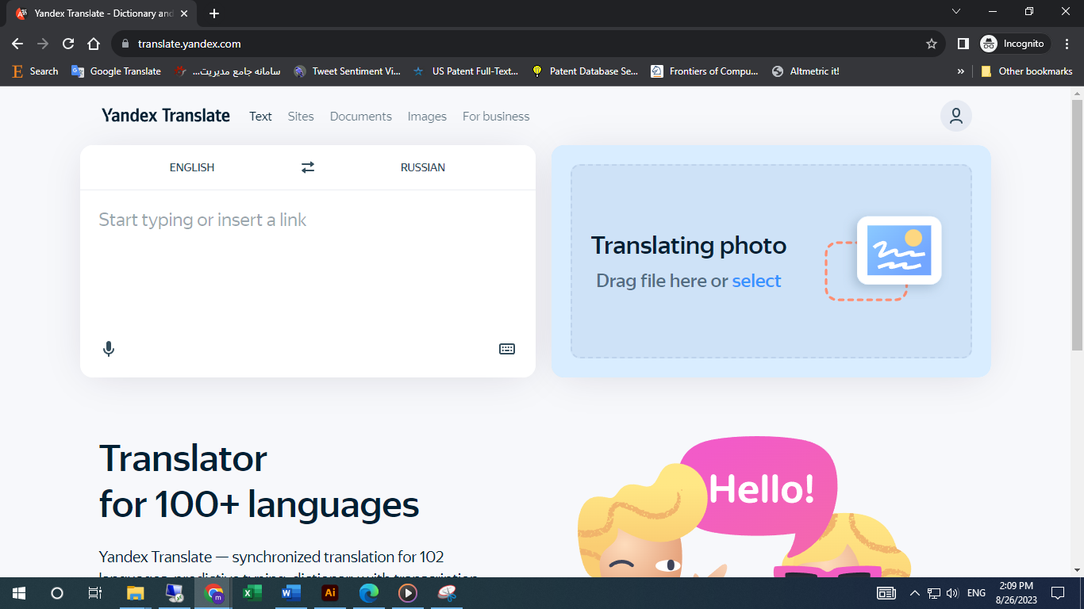The image size is (1084, 609).
Task: Swap the English and Russian languages
Action: coord(308,167)
